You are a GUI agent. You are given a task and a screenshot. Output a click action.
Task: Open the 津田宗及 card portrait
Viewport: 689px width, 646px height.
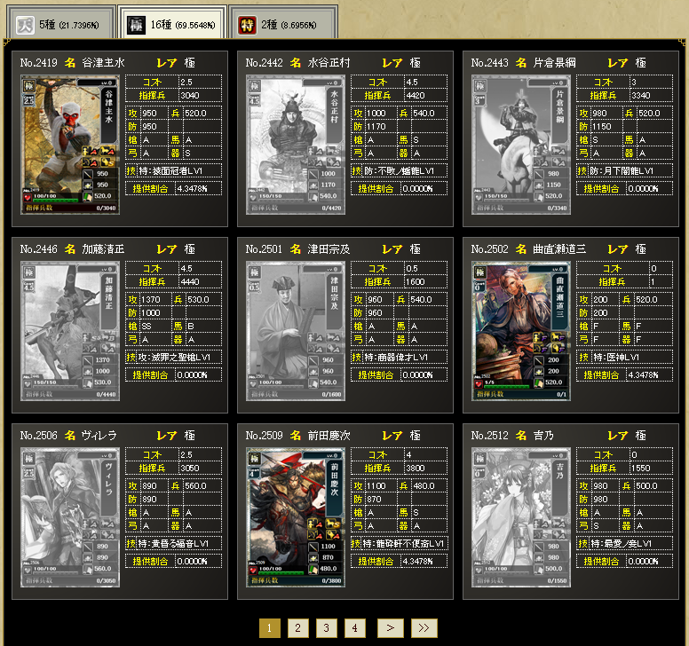point(296,331)
